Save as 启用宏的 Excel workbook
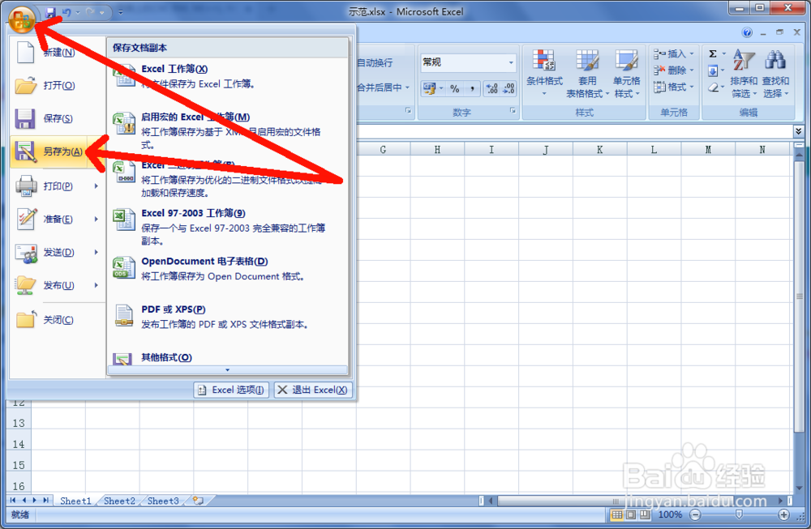Screen dimensions: 811x529 (x=228, y=130)
